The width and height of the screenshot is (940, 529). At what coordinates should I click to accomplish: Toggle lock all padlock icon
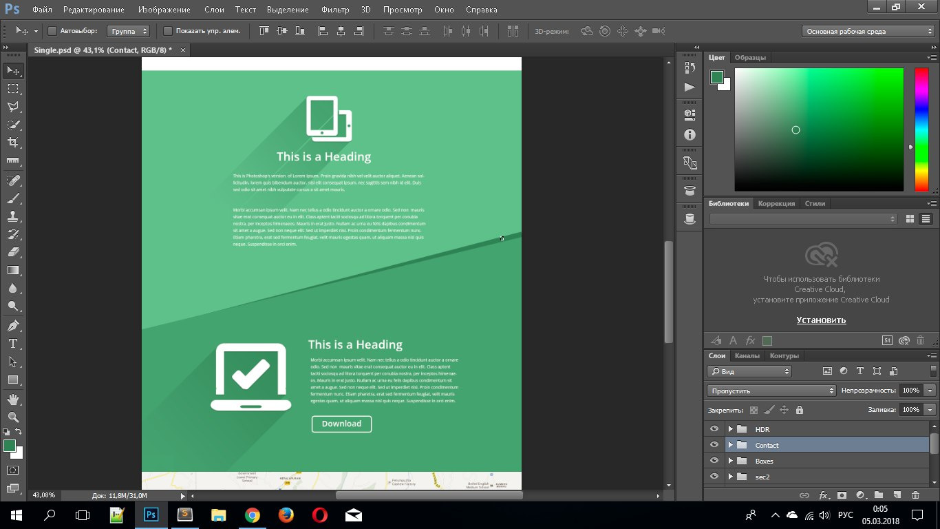tap(799, 410)
